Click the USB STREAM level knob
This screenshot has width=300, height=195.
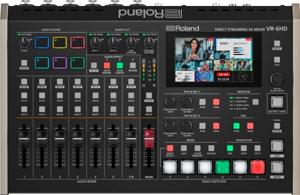click(131, 42)
